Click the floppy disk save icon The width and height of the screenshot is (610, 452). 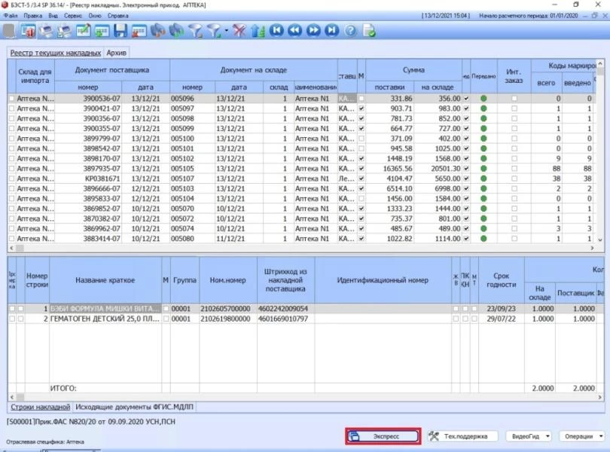point(120,31)
